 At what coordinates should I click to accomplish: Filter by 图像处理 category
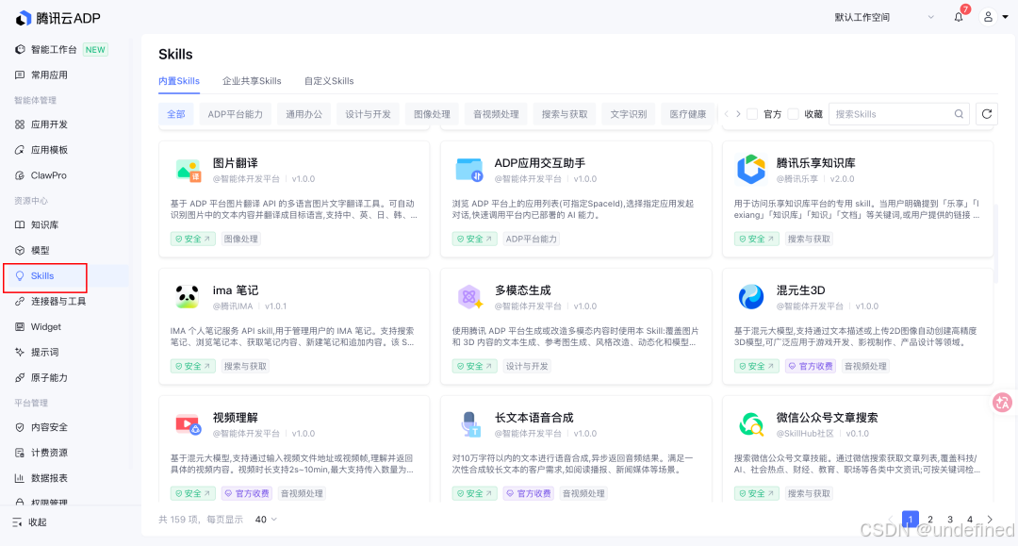(433, 114)
